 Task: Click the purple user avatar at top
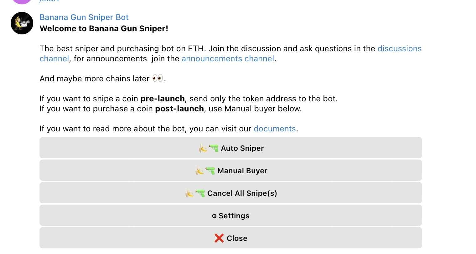point(22,2)
